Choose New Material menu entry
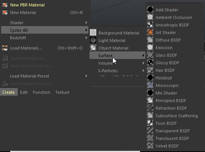The height and width of the screenshot is (152, 205). point(45,12)
